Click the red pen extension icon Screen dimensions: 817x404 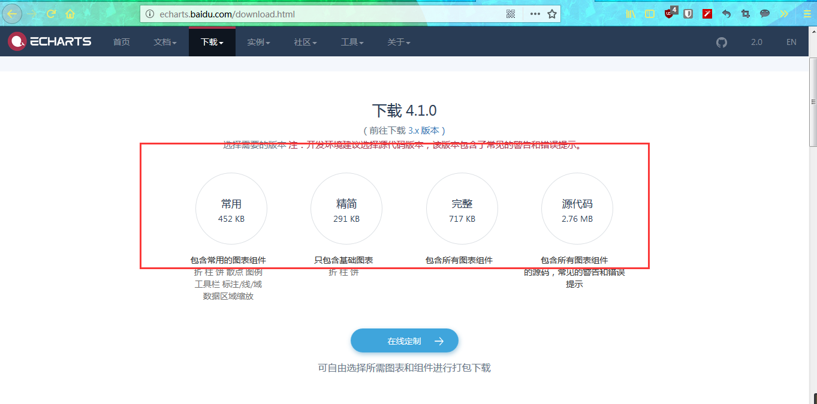(707, 13)
